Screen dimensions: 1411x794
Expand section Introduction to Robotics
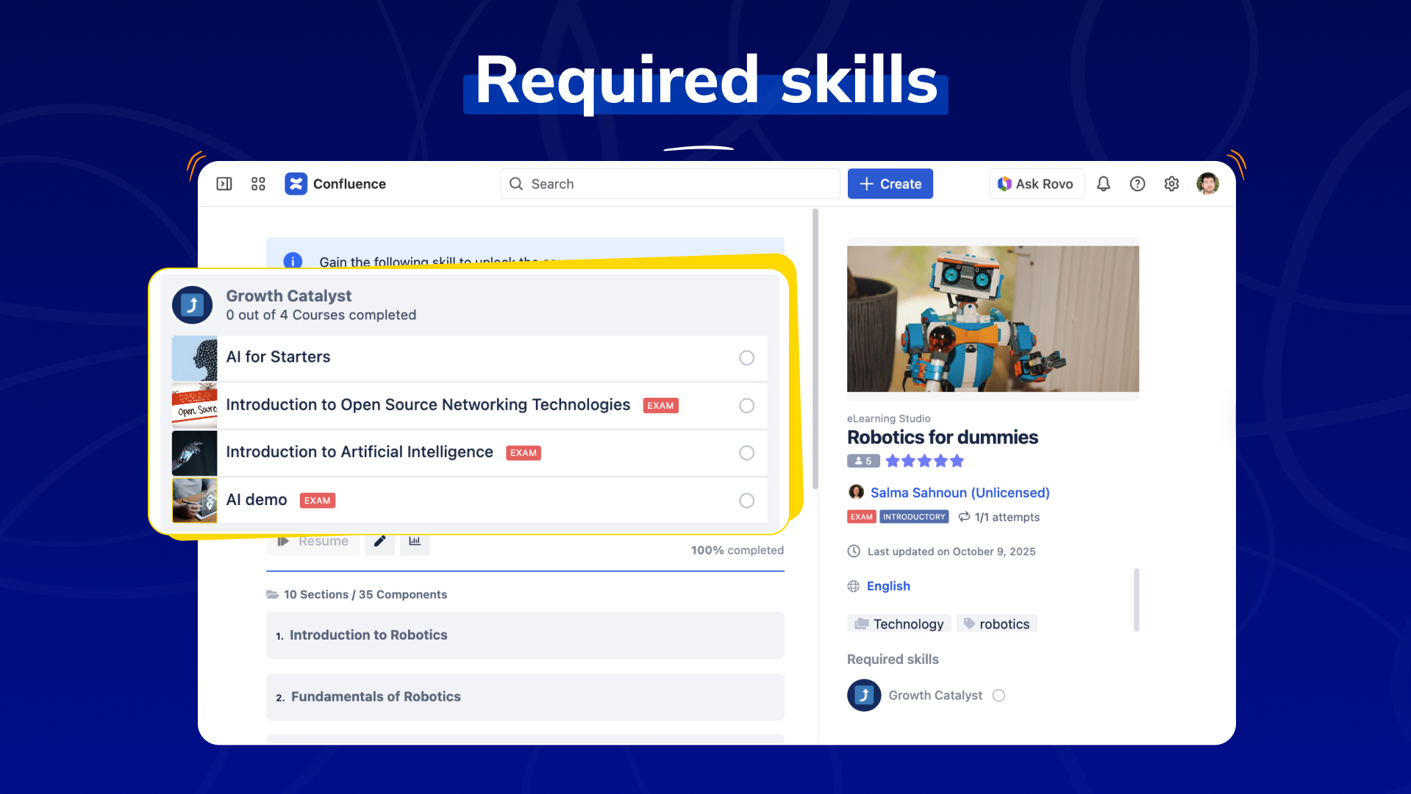[524, 635]
